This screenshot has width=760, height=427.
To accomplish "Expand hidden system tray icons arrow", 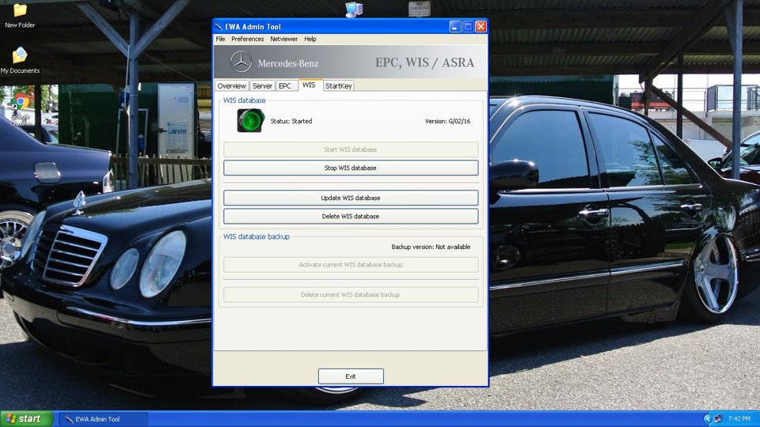I will click(x=707, y=419).
